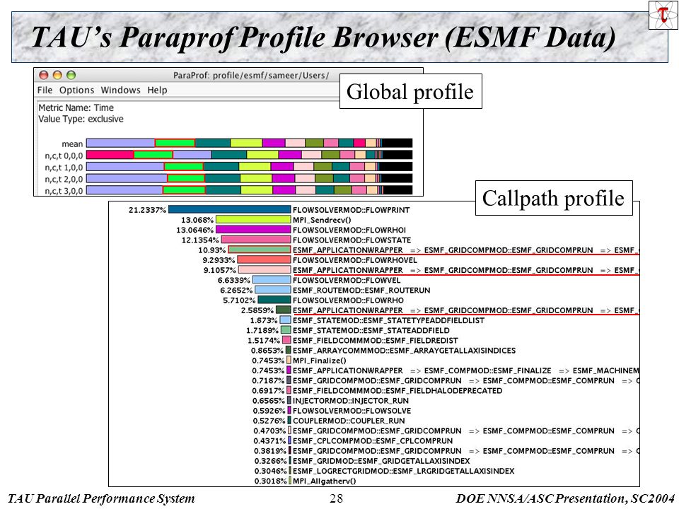
Task: Select the n,c,t 3,0,0 thread label
Action: click(64, 190)
